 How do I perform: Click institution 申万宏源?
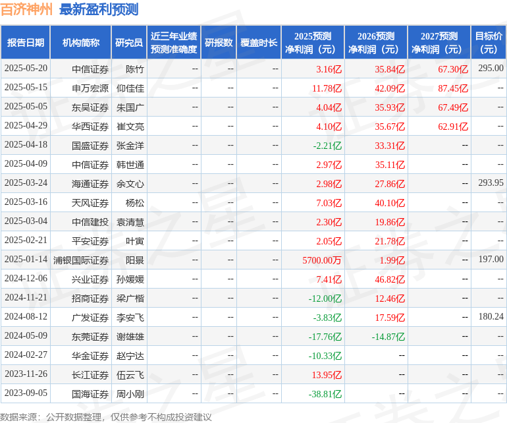pyautogui.click(x=90, y=88)
